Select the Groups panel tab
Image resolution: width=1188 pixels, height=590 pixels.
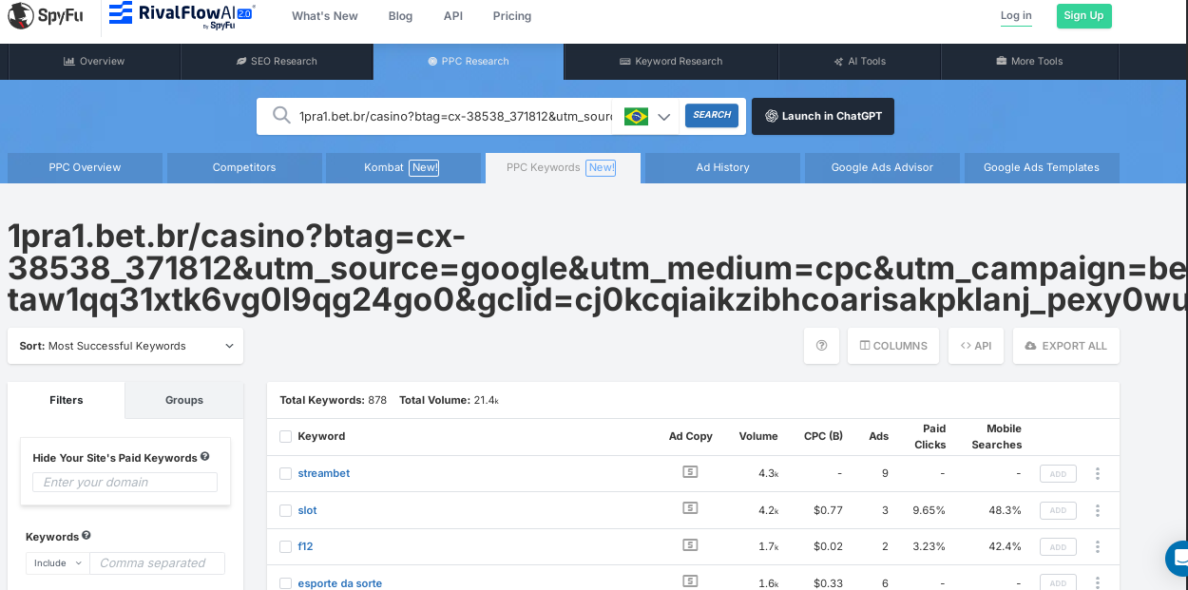(184, 400)
